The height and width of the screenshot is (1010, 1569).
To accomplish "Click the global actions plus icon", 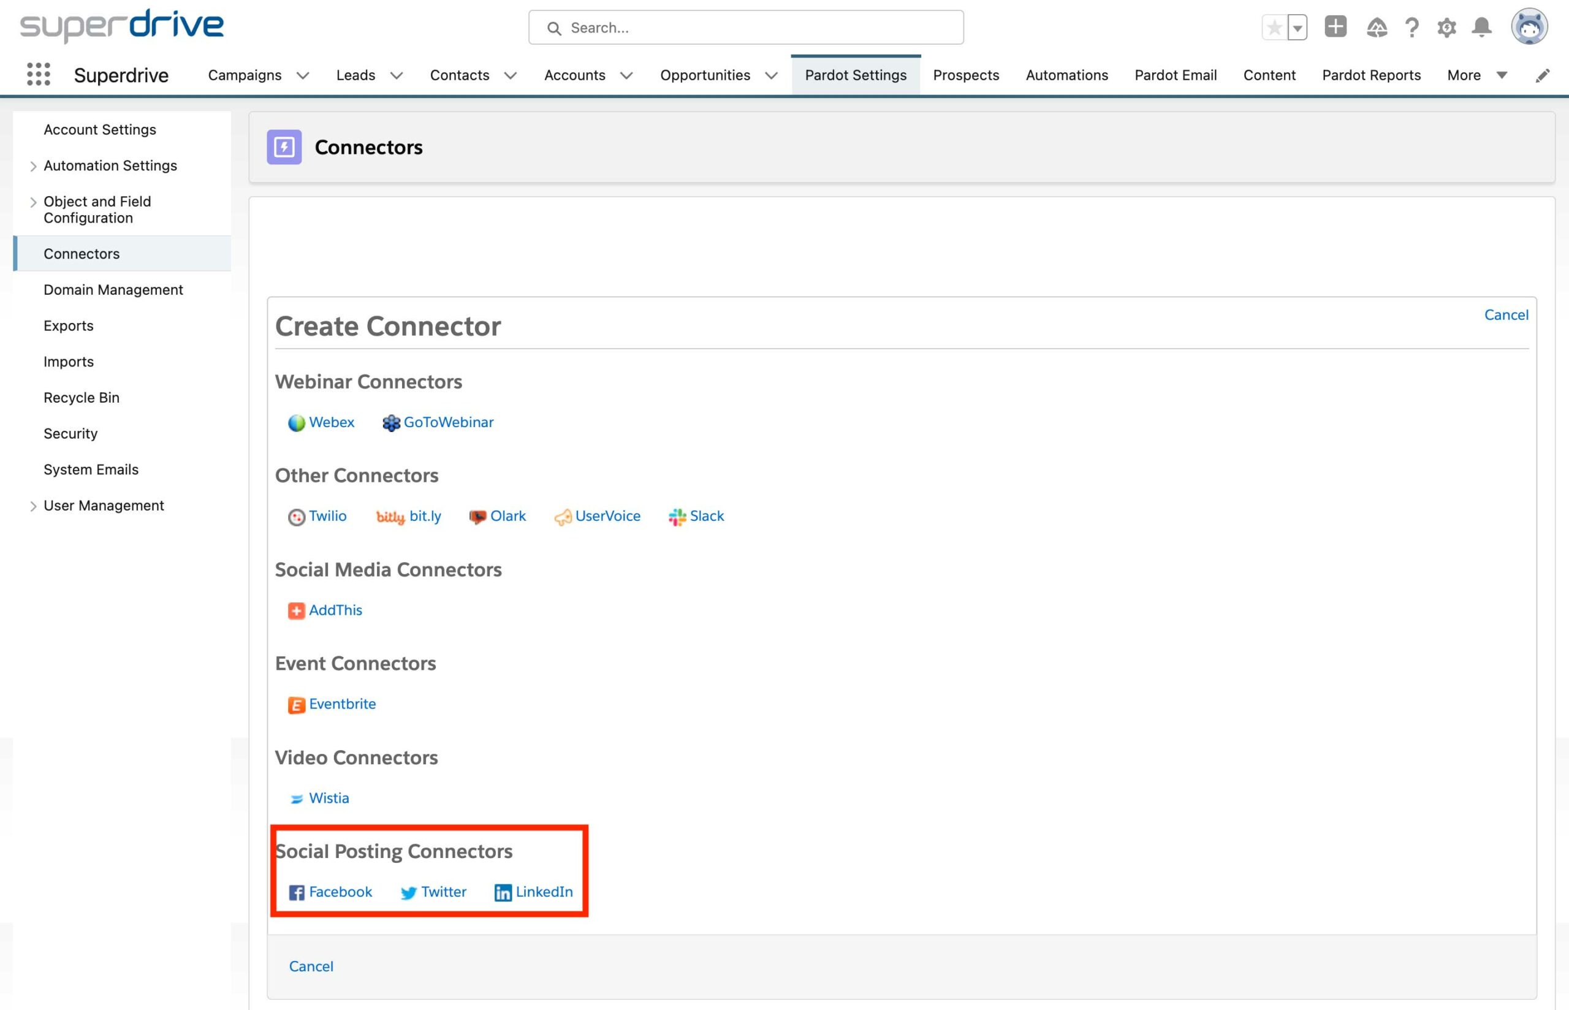I will coord(1335,27).
